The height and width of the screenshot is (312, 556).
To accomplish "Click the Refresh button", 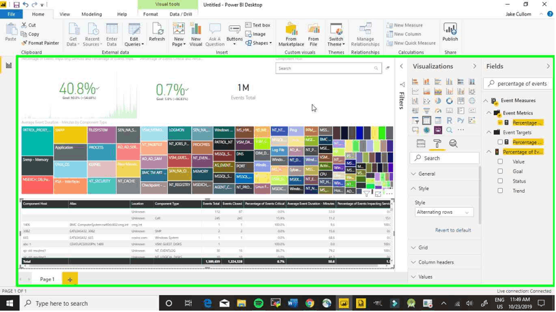I will tap(157, 33).
